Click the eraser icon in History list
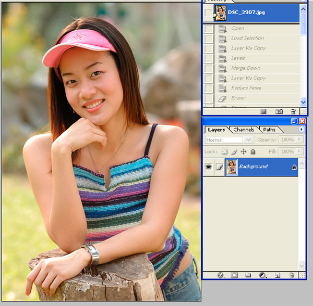 coord(222,98)
